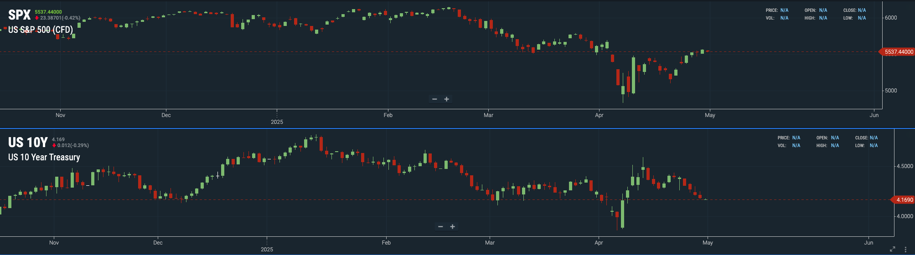
Task: Zoom in the US 10Y chart with plus
Action: point(453,227)
